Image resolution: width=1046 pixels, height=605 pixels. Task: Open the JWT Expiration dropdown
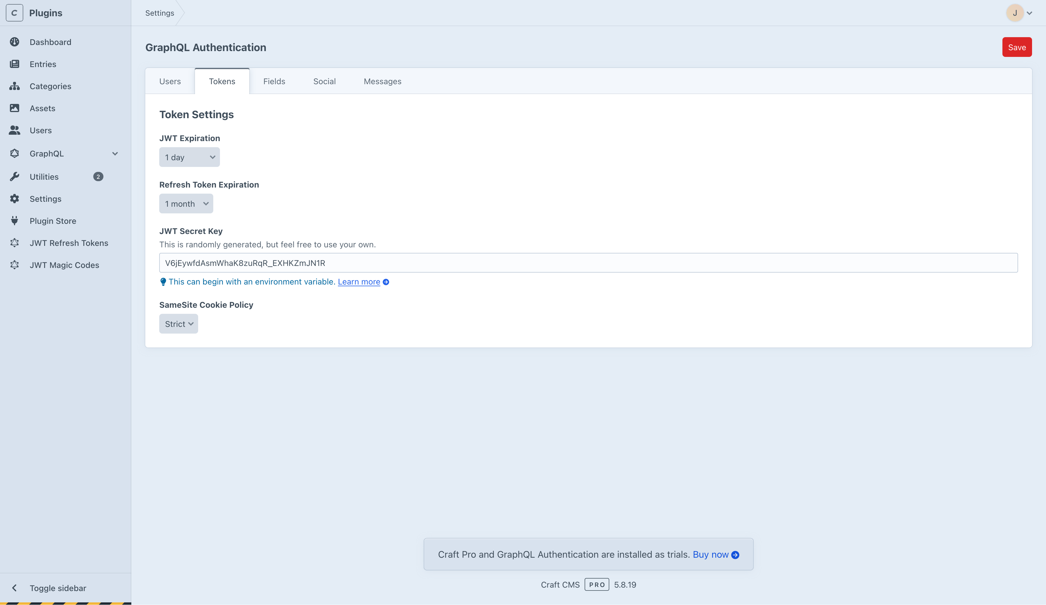[189, 157]
